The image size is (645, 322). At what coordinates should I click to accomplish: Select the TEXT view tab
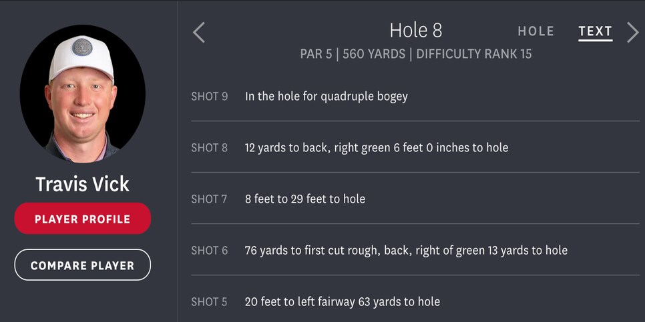(x=595, y=31)
